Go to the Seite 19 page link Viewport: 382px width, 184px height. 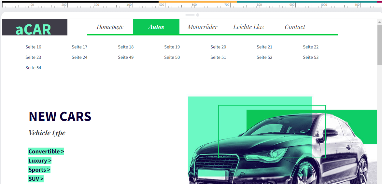pyautogui.click(x=172, y=47)
